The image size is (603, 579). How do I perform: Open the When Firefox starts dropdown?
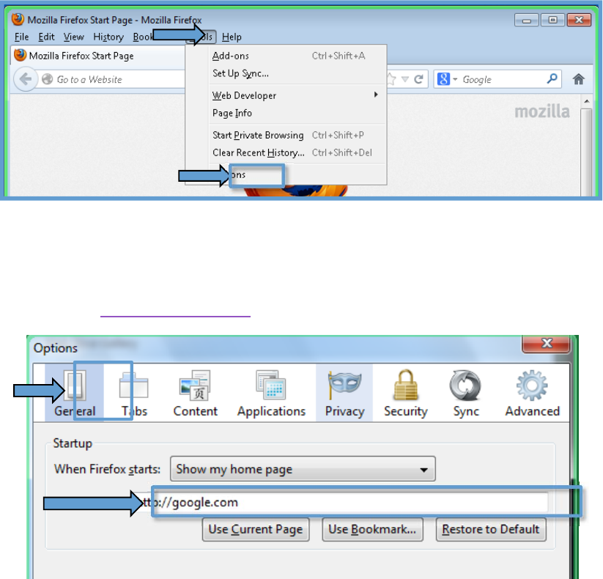(x=303, y=469)
